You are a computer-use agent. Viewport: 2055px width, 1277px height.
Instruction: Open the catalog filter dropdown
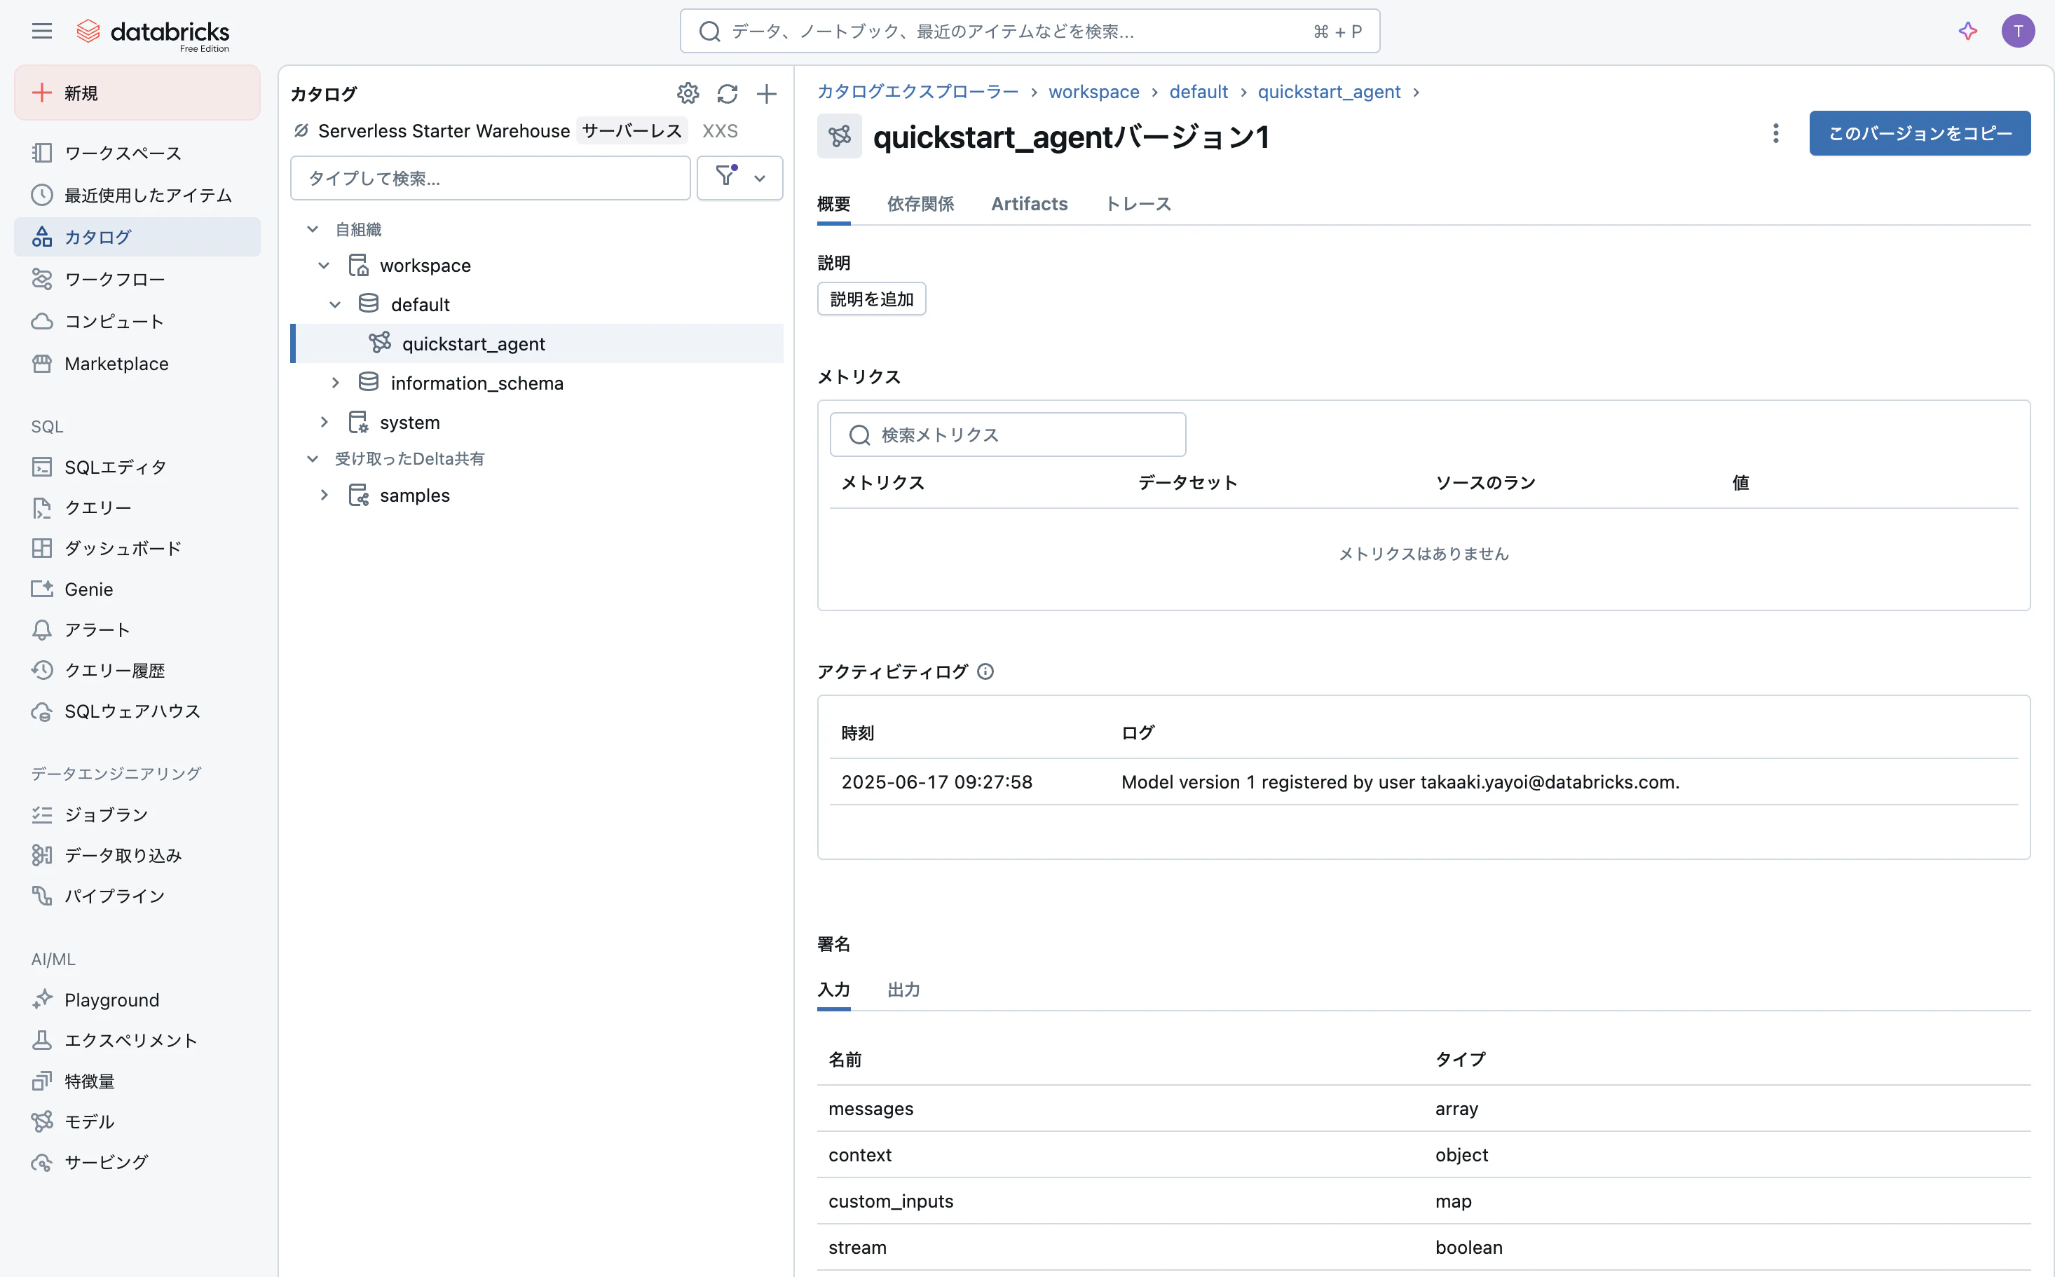pyautogui.click(x=740, y=178)
